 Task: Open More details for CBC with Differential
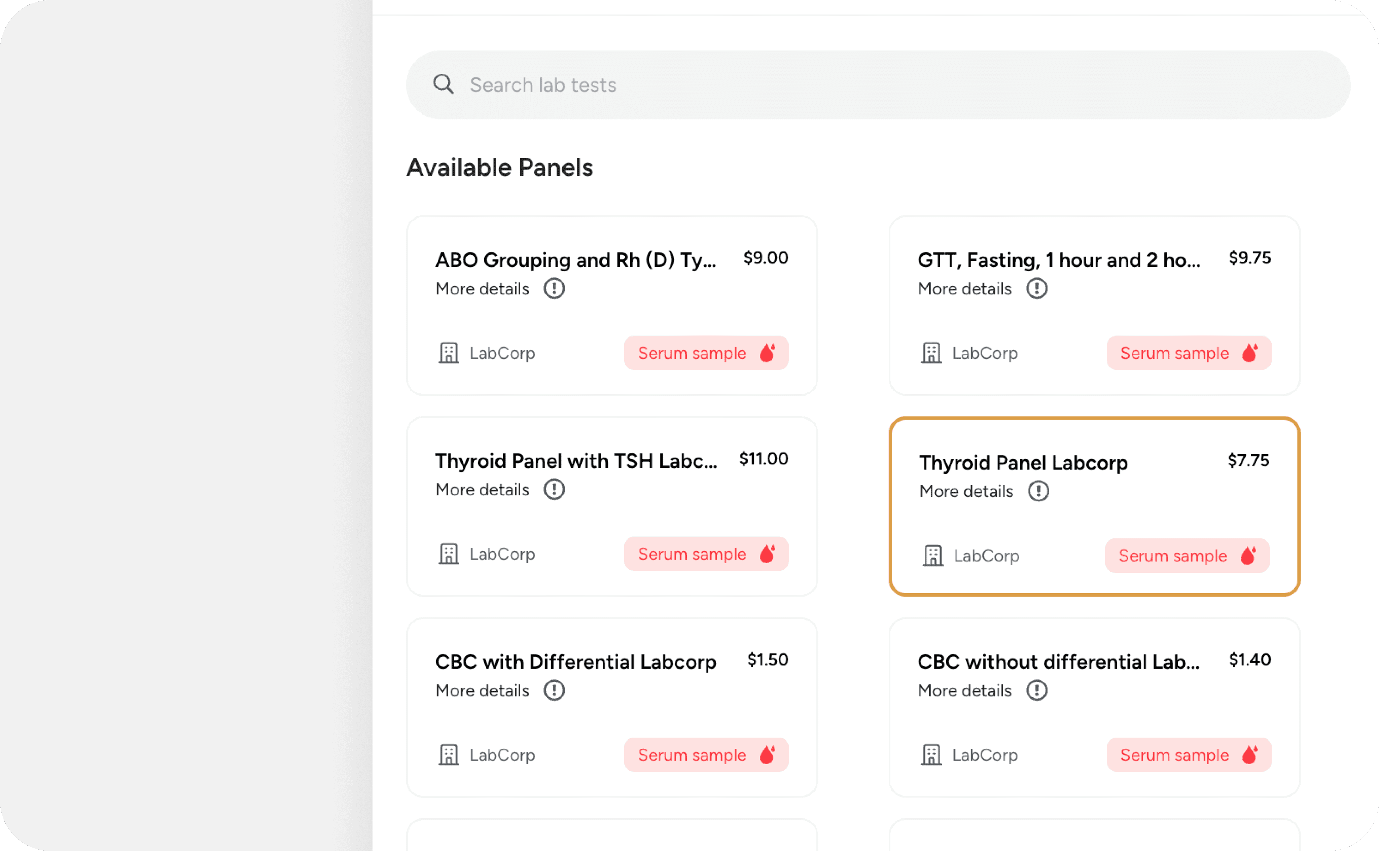pos(482,690)
